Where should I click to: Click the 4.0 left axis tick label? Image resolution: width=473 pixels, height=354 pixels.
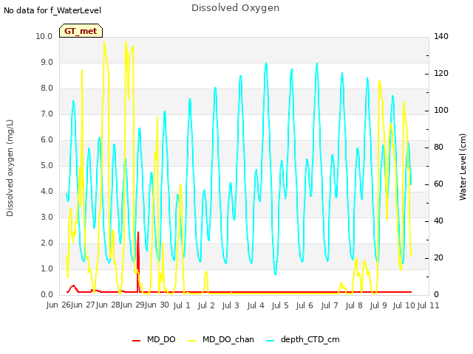[x=47, y=192]
